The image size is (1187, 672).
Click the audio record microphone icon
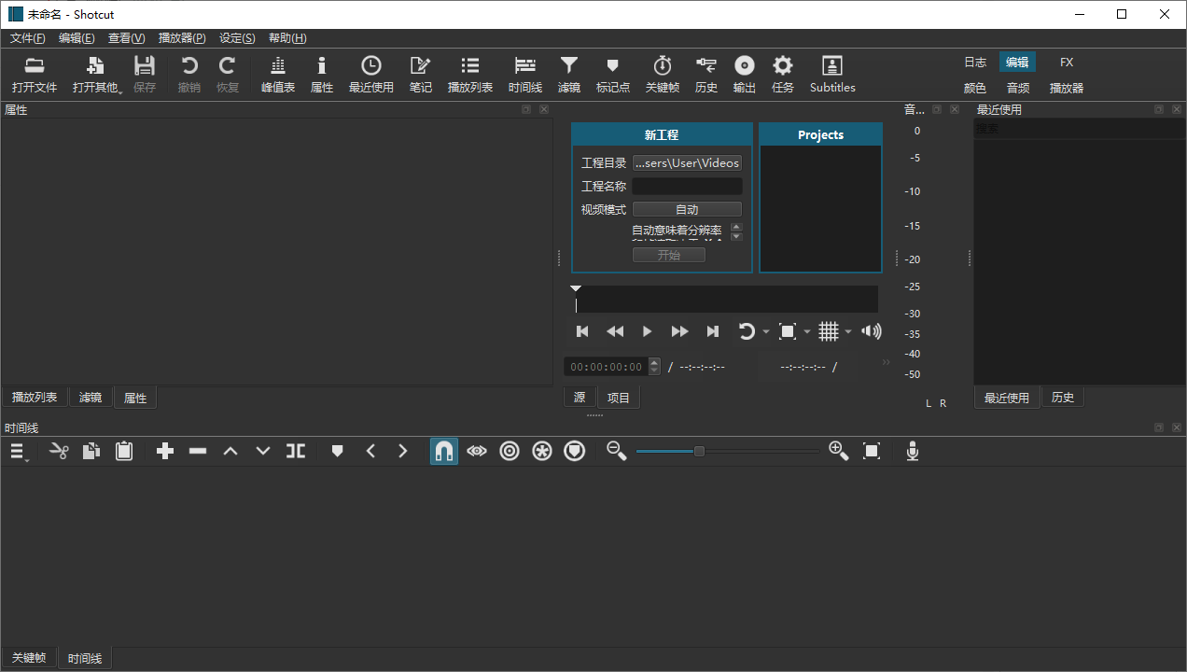coord(912,451)
